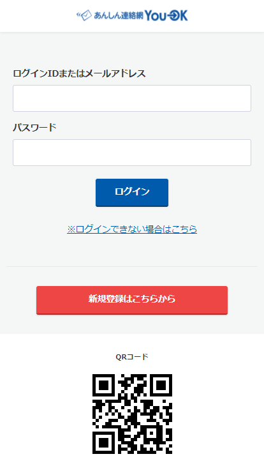Click the top-right finder square of the QR code
This screenshot has height=475, width=264.
(x=161, y=386)
